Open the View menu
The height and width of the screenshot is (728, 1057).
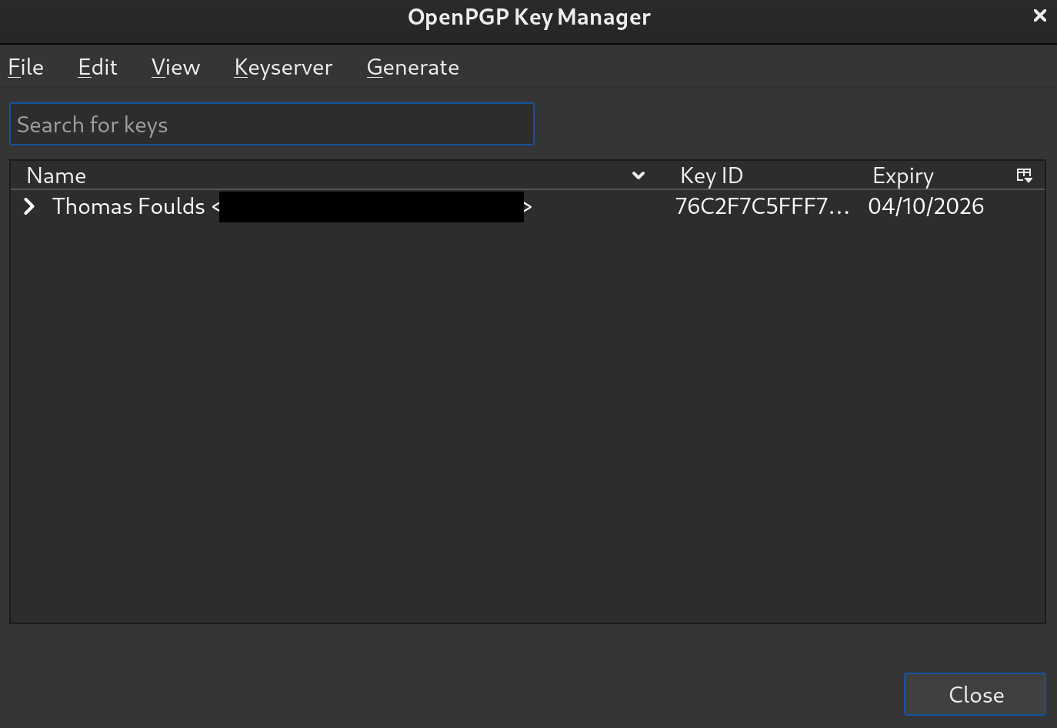[175, 67]
